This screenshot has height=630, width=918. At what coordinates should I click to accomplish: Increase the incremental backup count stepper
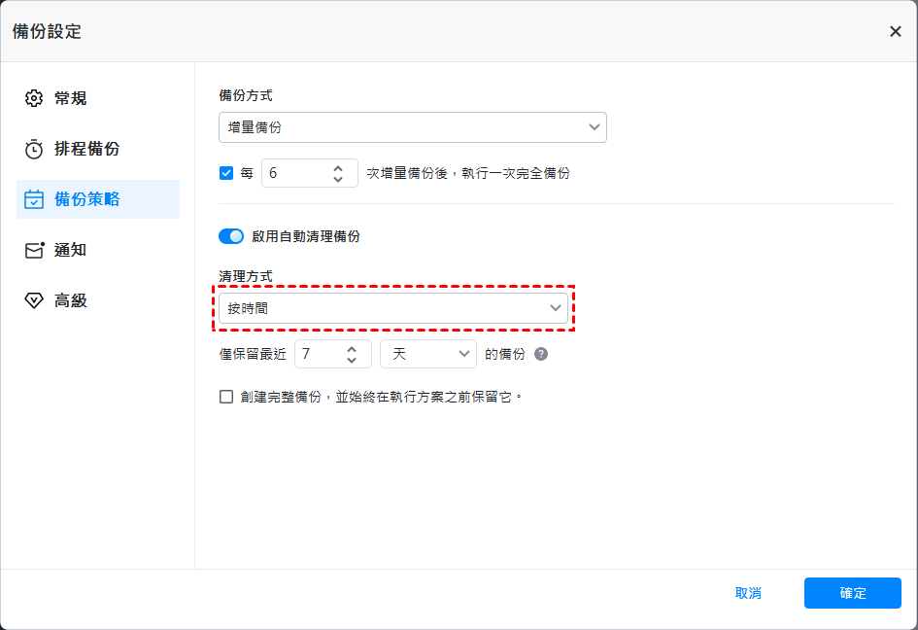[x=338, y=167]
